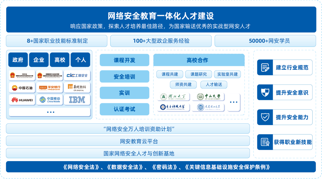Open the 认证考试 section
Screen dimensions: 322x184
(x=125, y=109)
